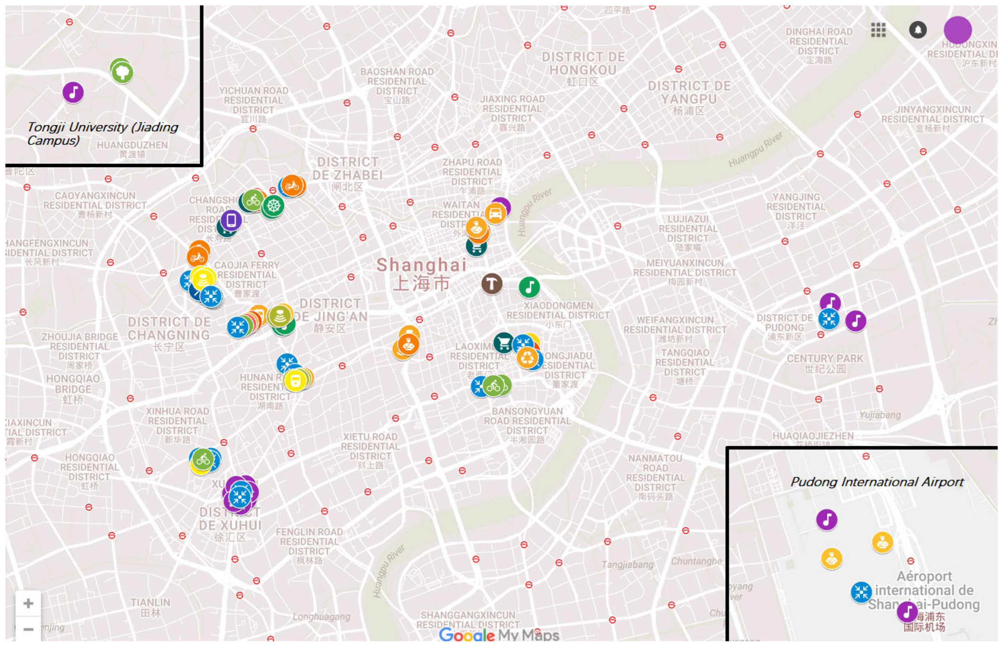Click the zoom out minus button
1003x646 pixels.
coord(28,629)
